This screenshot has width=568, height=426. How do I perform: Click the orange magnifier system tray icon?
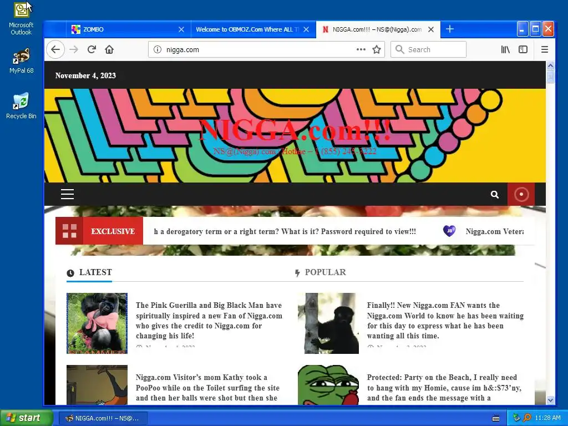coord(527,418)
